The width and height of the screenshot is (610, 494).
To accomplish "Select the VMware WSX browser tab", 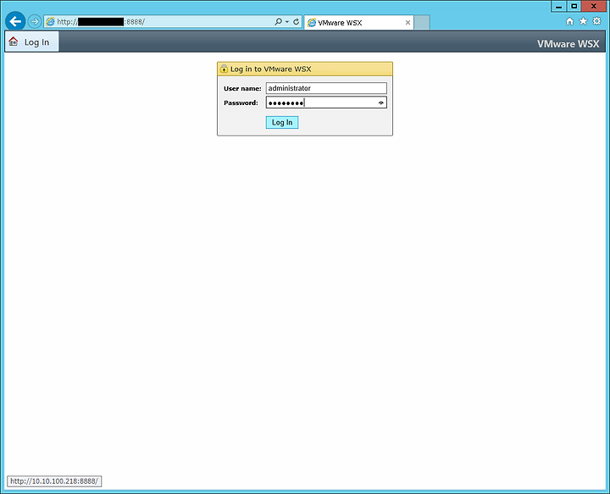I will [x=358, y=23].
